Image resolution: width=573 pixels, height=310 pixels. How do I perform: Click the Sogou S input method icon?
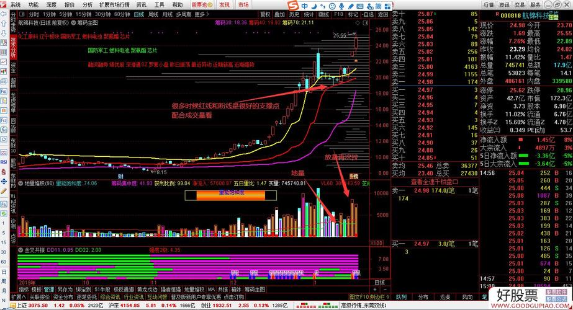(x=293, y=6)
